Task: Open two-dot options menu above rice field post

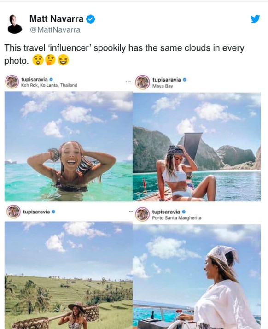Action: tap(131, 211)
